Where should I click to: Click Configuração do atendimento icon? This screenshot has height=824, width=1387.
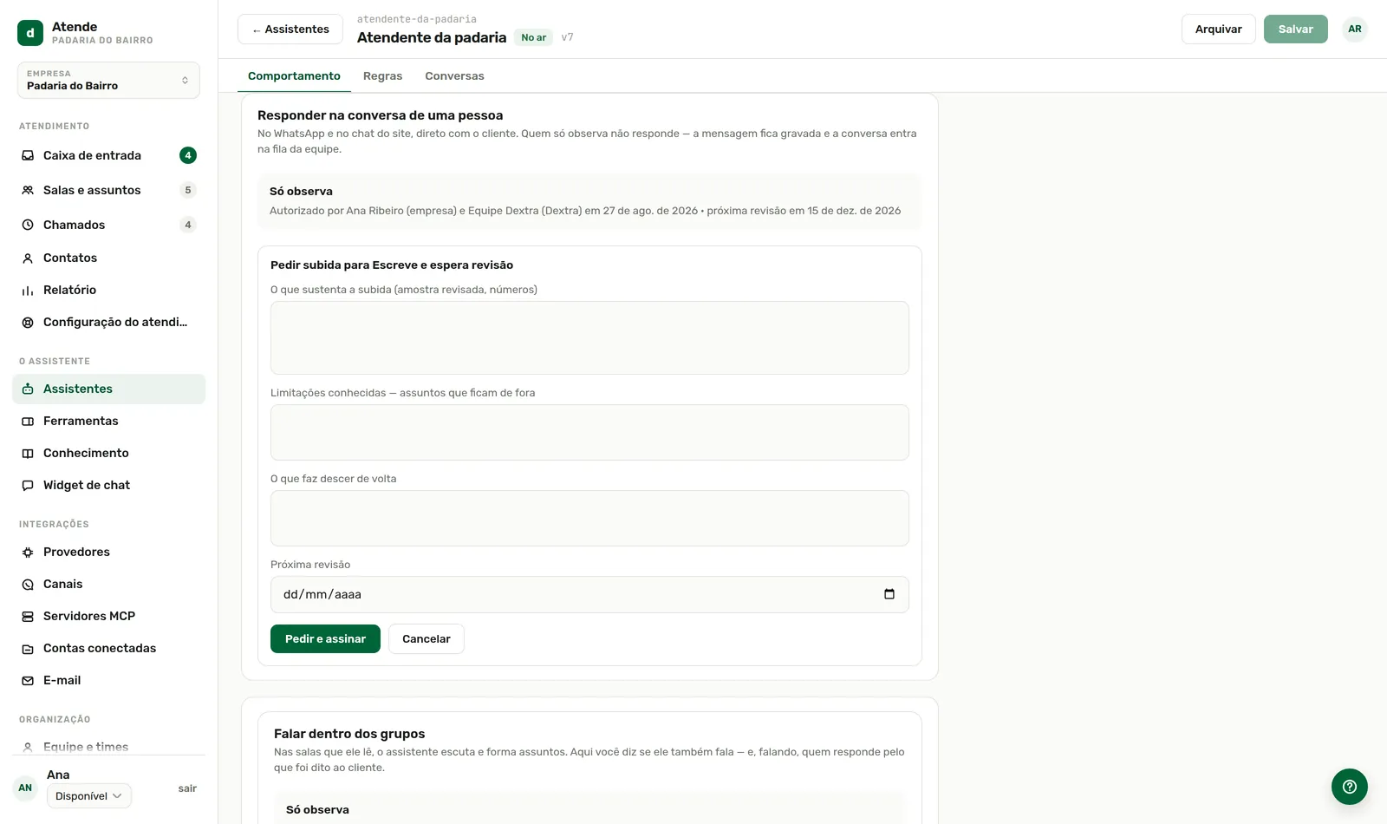click(x=28, y=322)
